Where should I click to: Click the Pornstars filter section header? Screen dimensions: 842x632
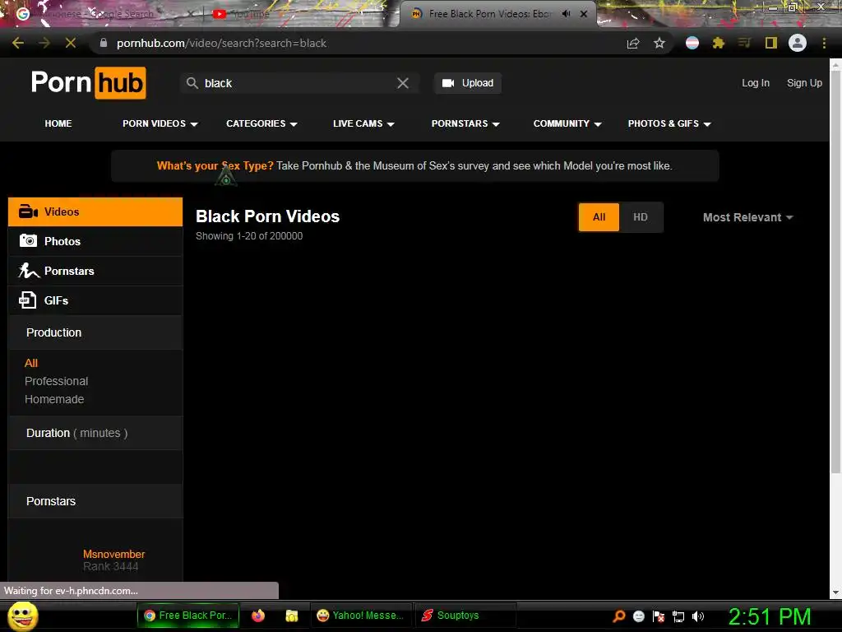click(95, 501)
